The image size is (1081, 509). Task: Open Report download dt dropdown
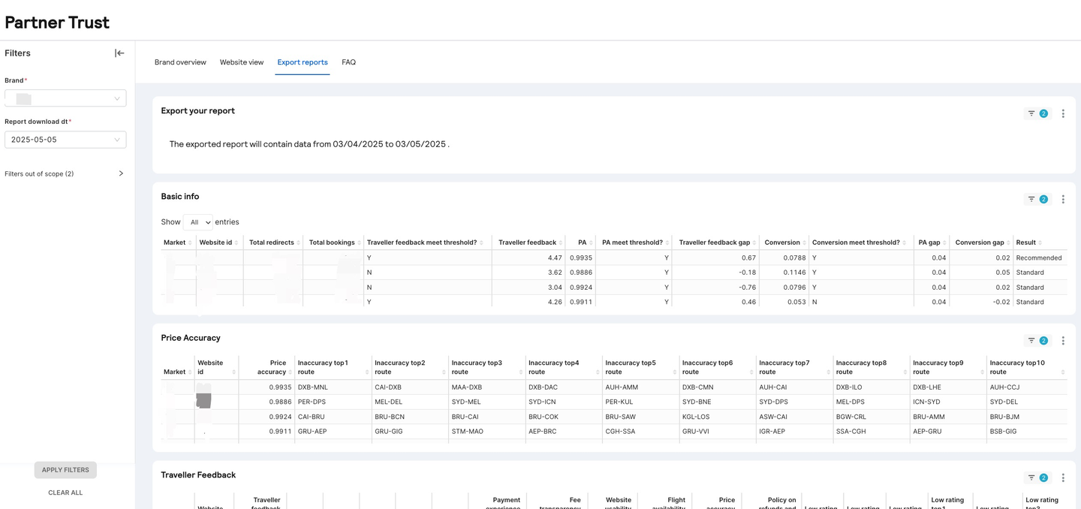tap(65, 140)
